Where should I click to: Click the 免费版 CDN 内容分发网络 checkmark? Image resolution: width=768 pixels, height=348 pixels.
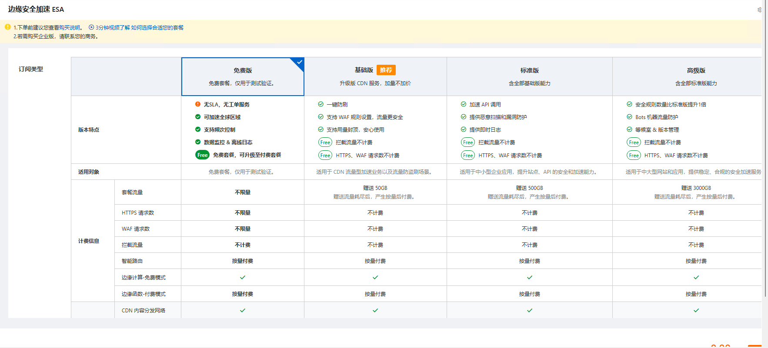coord(243,310)
